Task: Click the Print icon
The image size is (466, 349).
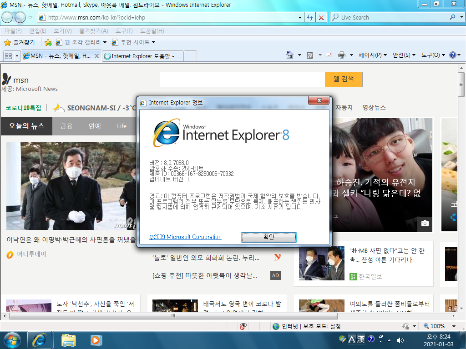Action: click(x=342, y=55)
